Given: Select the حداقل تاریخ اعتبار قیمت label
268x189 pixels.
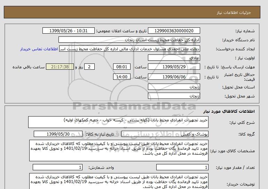Looking at the screenshot, I should [x=239, y=77].
